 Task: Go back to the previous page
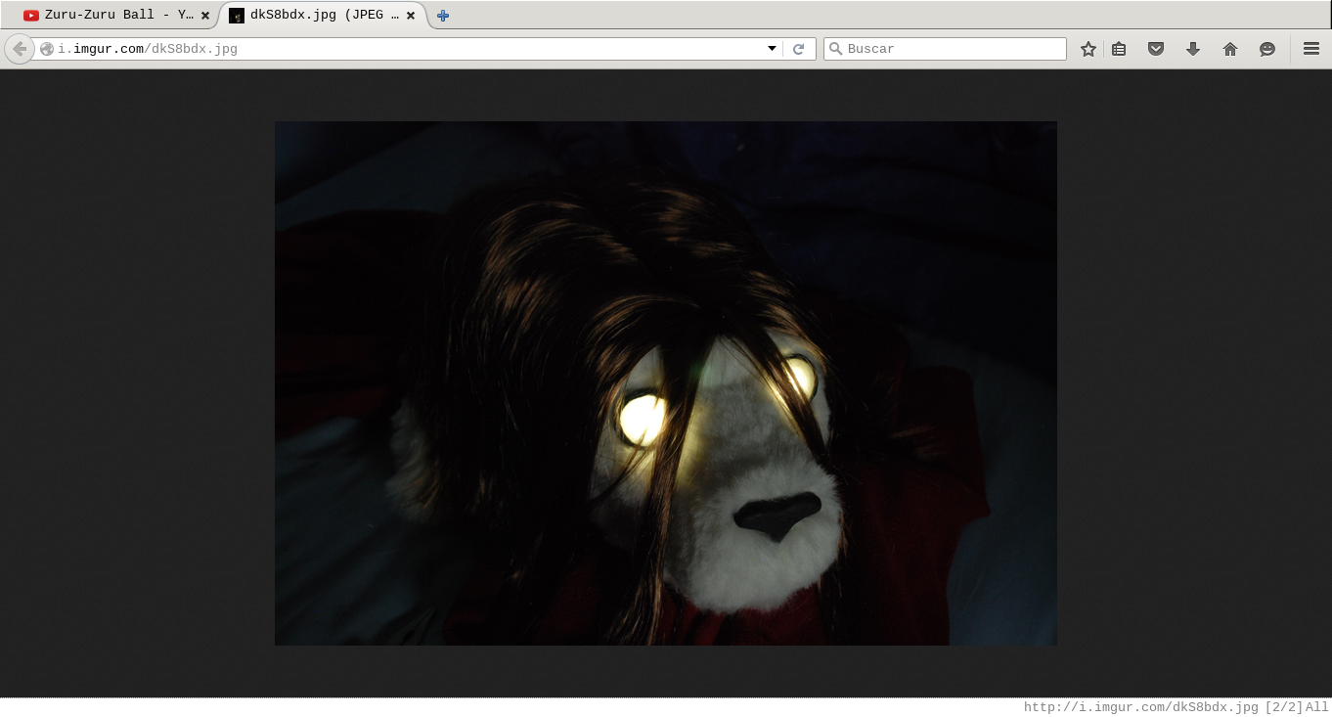coord(20,49)
